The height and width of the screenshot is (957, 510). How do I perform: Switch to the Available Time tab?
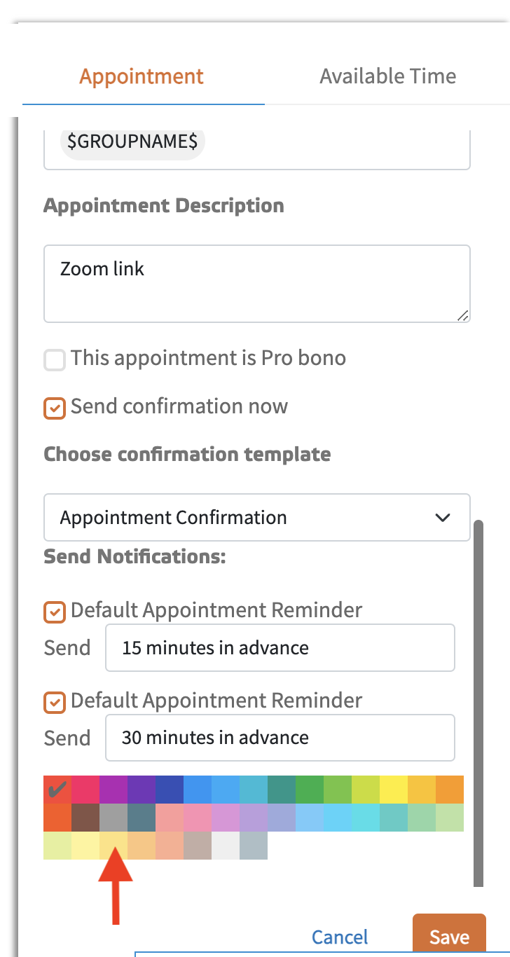(387, 76)
